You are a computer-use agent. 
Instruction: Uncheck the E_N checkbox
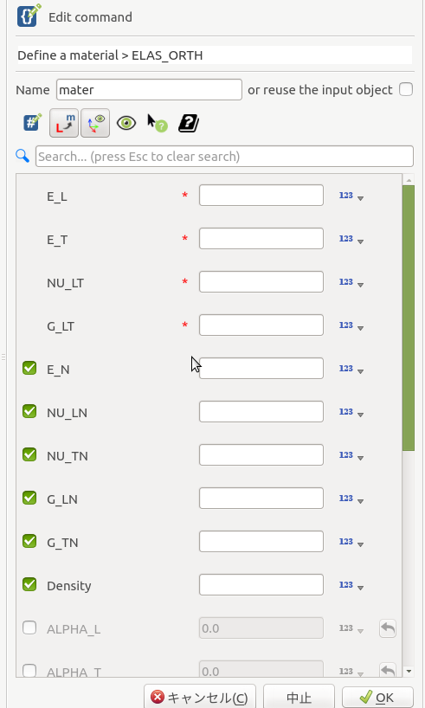click(x=29, y=369)
